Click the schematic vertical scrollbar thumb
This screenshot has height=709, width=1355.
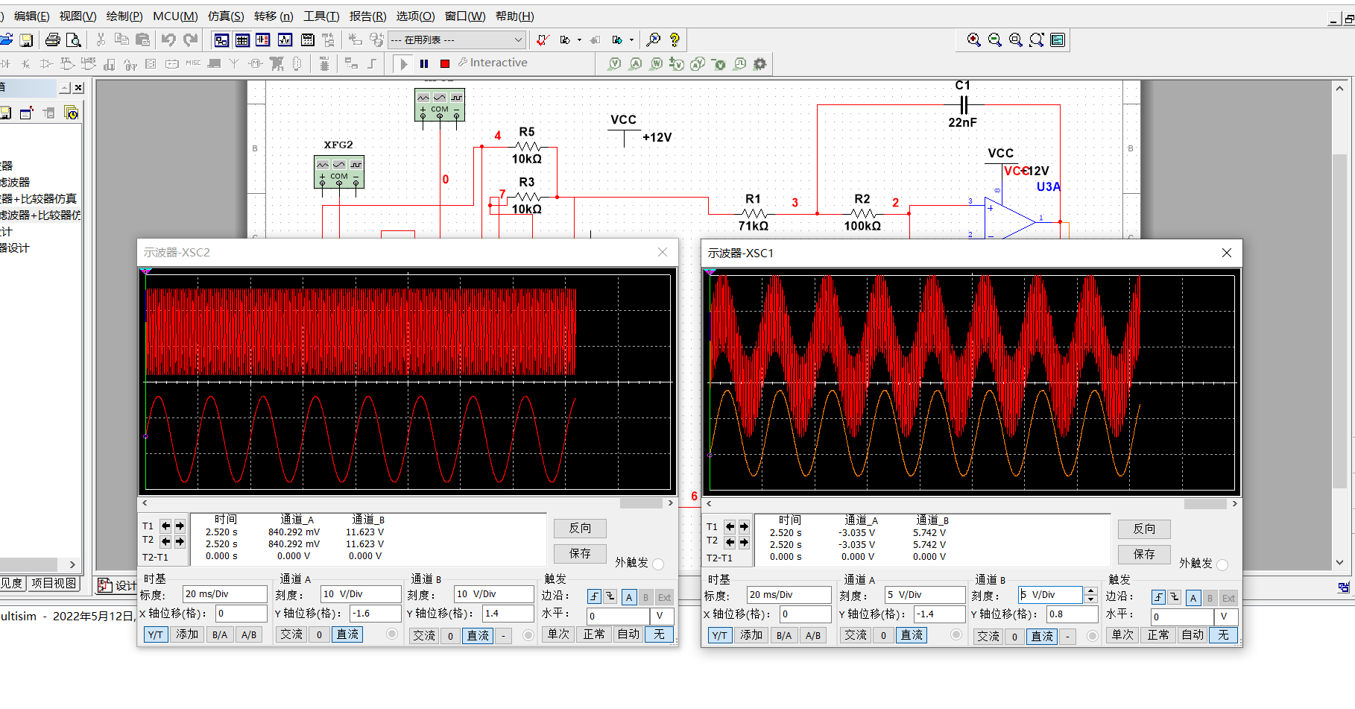click(x=1339, y=321)
